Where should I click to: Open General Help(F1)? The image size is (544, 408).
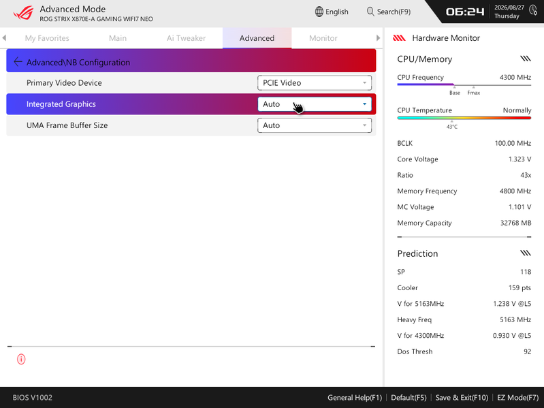click(x=355, y=398)
